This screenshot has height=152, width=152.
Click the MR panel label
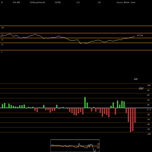(x=136, y=79)
